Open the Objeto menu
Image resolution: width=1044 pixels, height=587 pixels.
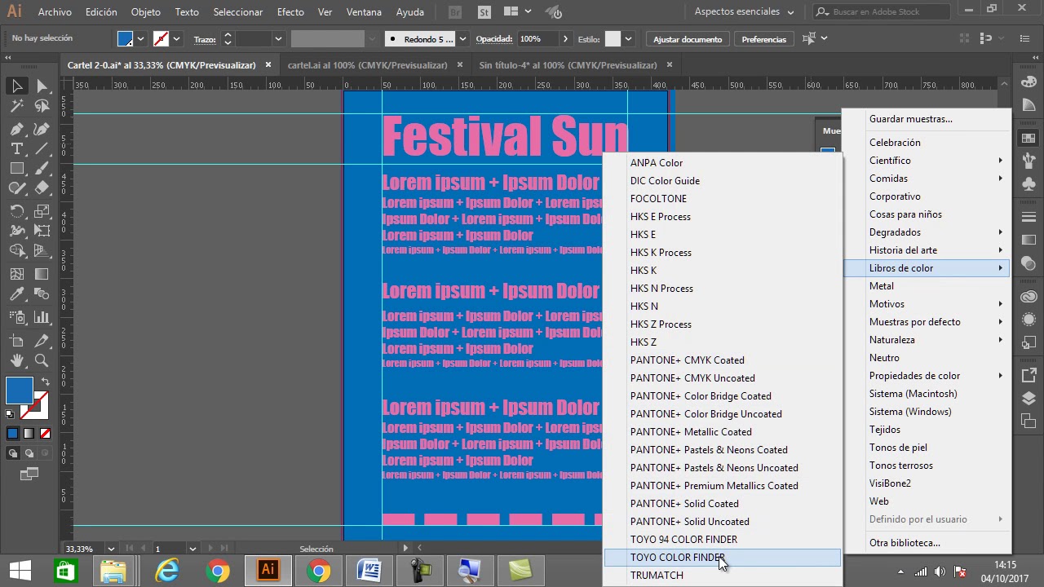click(146, 12)
